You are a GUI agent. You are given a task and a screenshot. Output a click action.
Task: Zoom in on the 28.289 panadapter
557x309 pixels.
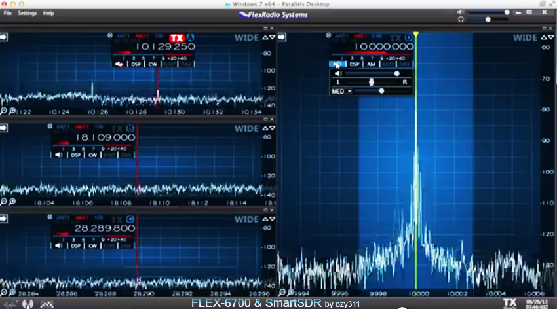point(12,293)
